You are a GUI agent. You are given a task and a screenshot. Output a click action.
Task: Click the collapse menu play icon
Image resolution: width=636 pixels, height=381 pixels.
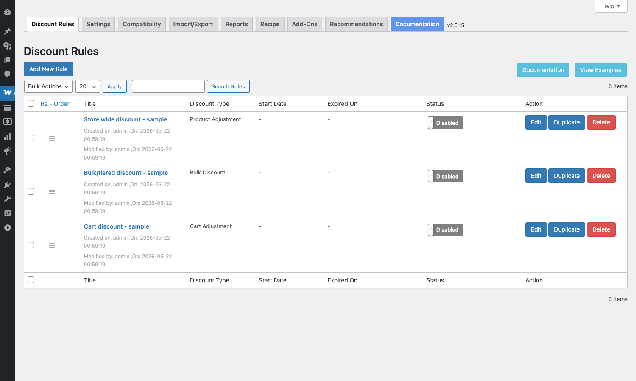(x=7, y=228)
